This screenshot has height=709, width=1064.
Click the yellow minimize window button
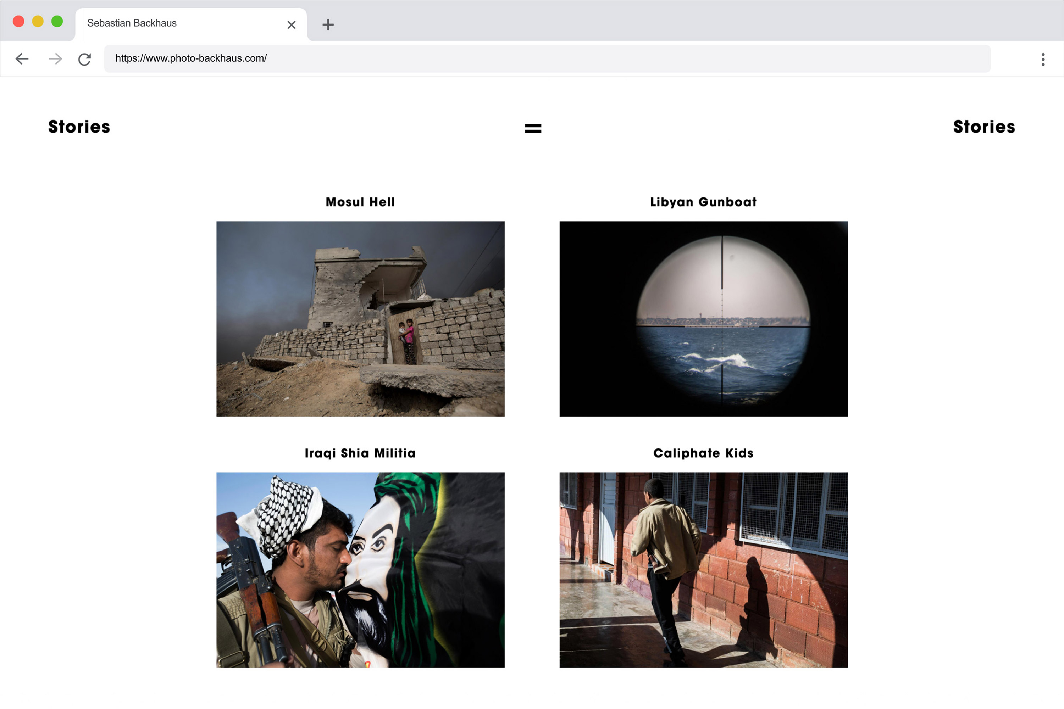38,21
